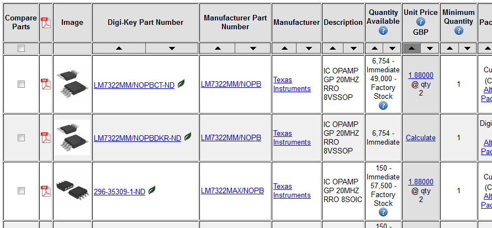This screenshot has width=492, height=228.
Task: Click '6,754 - Immediate' quantity in DKR-ND row
Action: [x=383, y=137]
